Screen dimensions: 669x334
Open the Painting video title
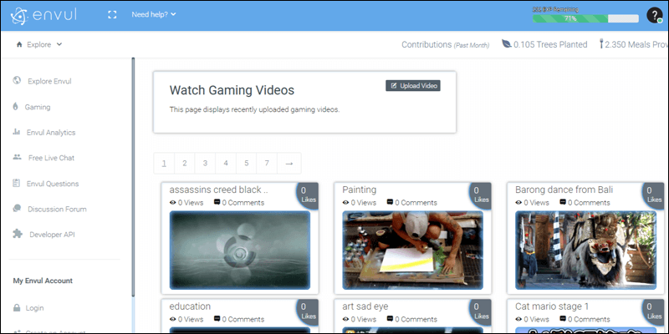click(360, 190)
